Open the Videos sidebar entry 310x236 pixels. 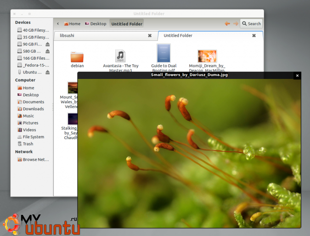pos(27,130)
